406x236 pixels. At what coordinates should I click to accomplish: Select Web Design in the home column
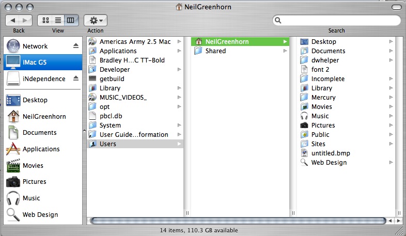[347, 163]
